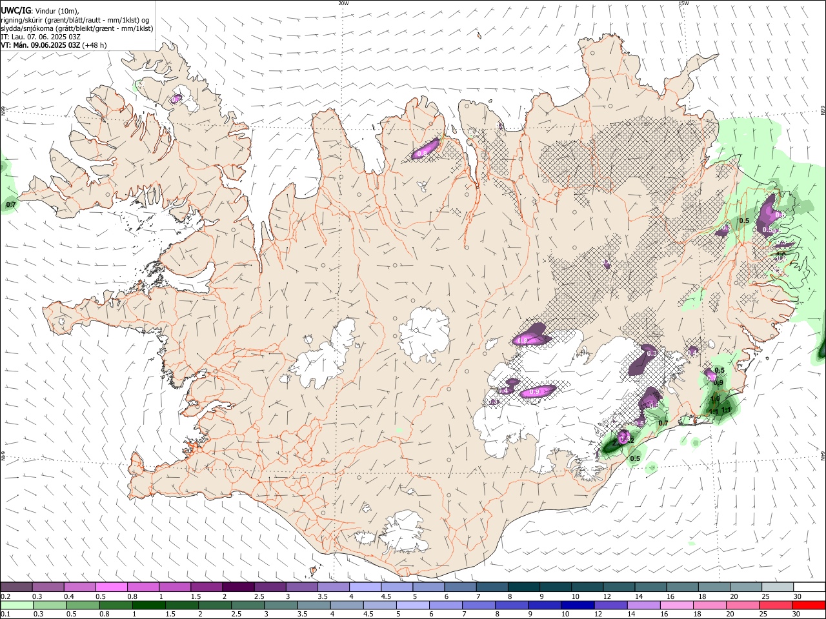The height and width of the screenshot is (619, 826).
Task: Click the top-row legend label 2.5
Action: (259, 596)
